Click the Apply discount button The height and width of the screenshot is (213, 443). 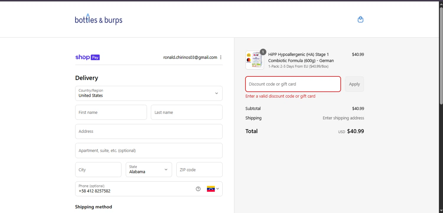point(354,84)
